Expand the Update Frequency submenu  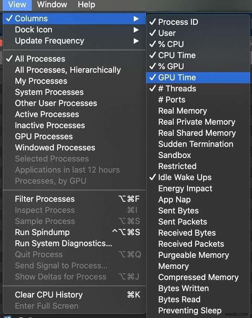[49, 41]
